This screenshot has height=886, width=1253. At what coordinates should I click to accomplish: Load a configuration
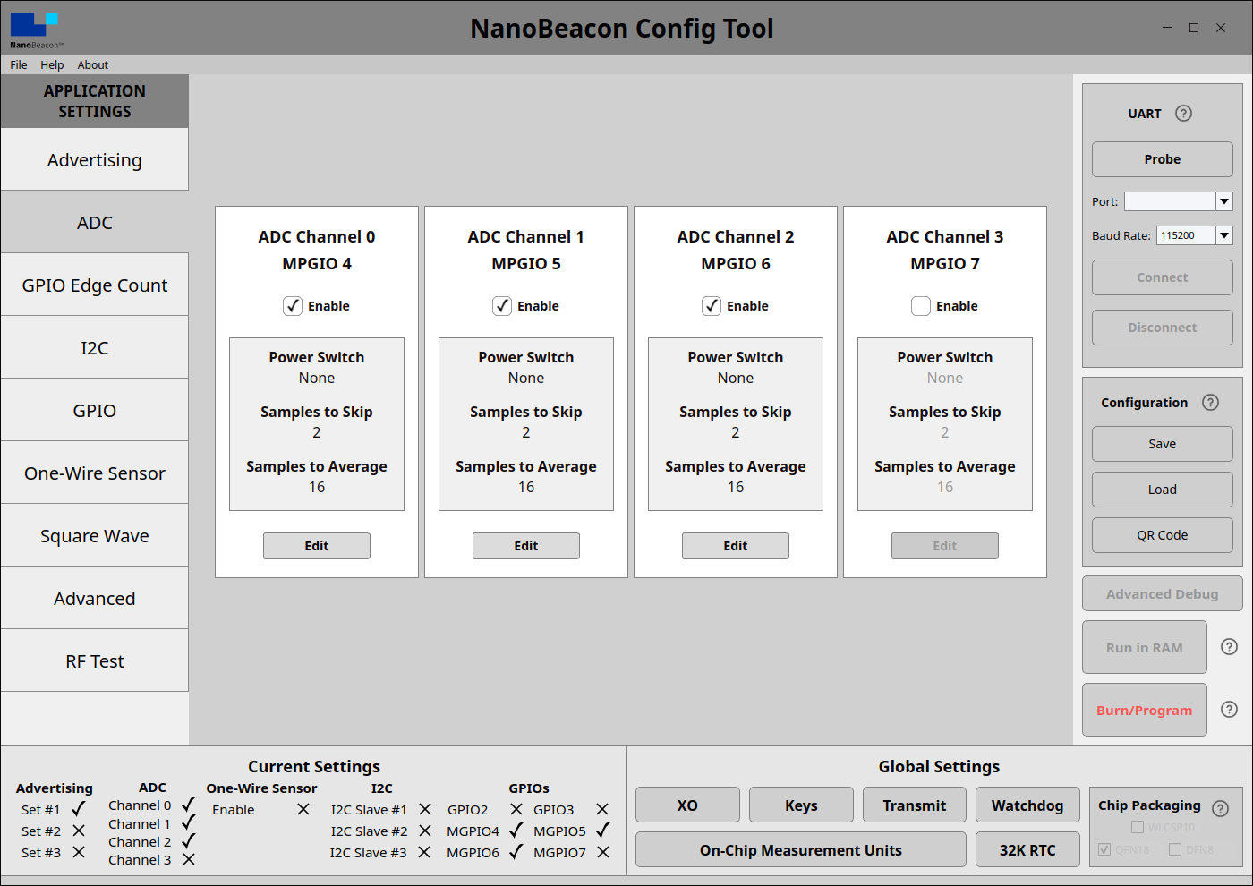tap(1162, 490)
